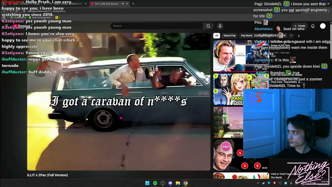Image resolution: width=332 pixels, height=187 pixels.
Task: Open the ENG US language indicator
Action: click(303, 183)
